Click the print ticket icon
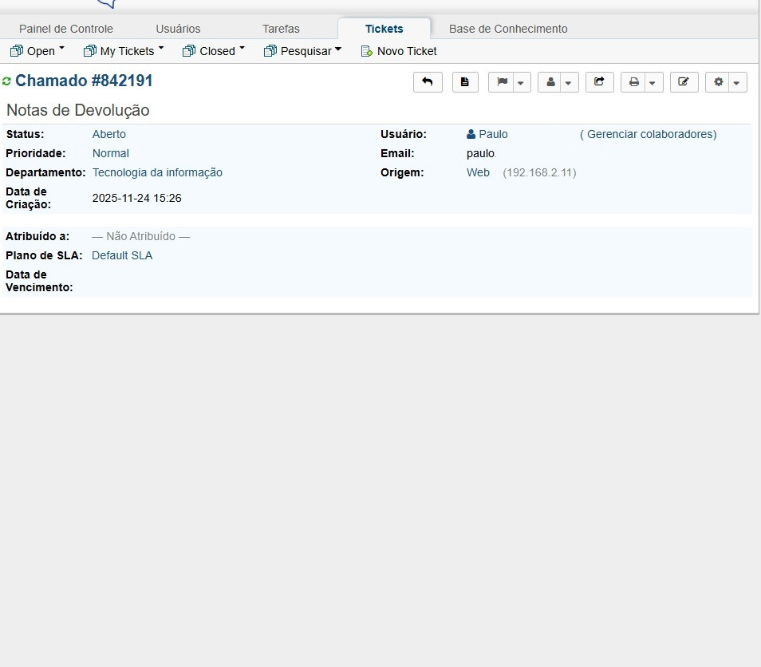Viewport: 761px width, 667px height. (x=633, y=82)
